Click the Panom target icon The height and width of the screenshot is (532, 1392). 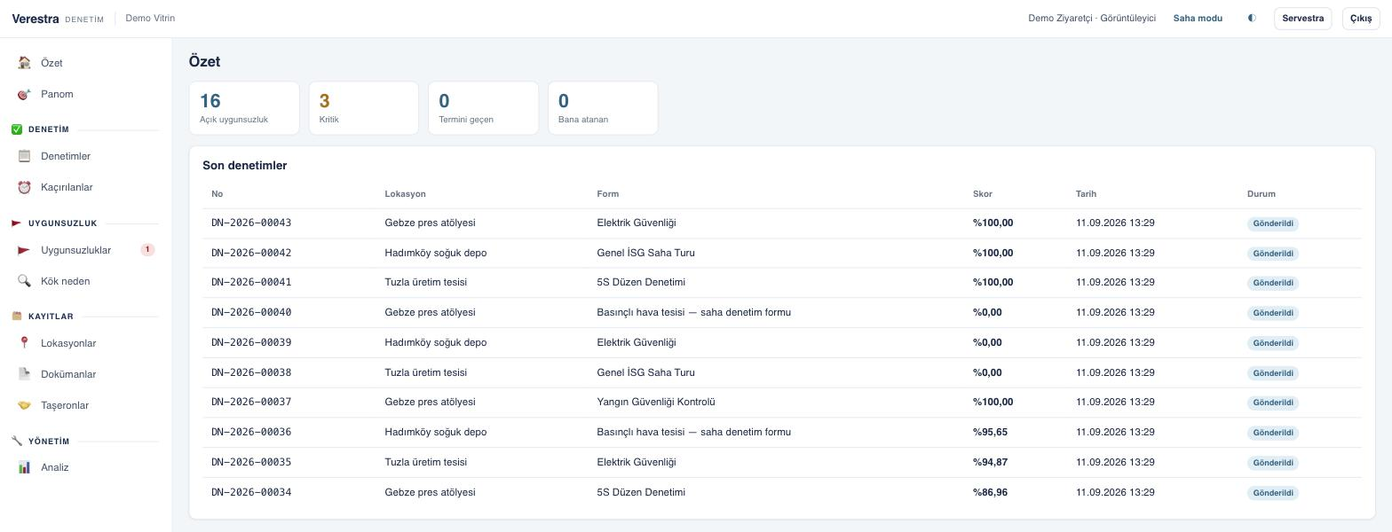(24, 94)
